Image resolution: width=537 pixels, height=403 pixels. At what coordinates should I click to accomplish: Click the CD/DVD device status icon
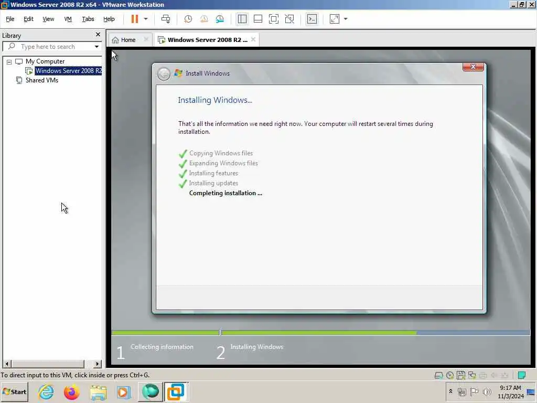(x=449, y=375)
